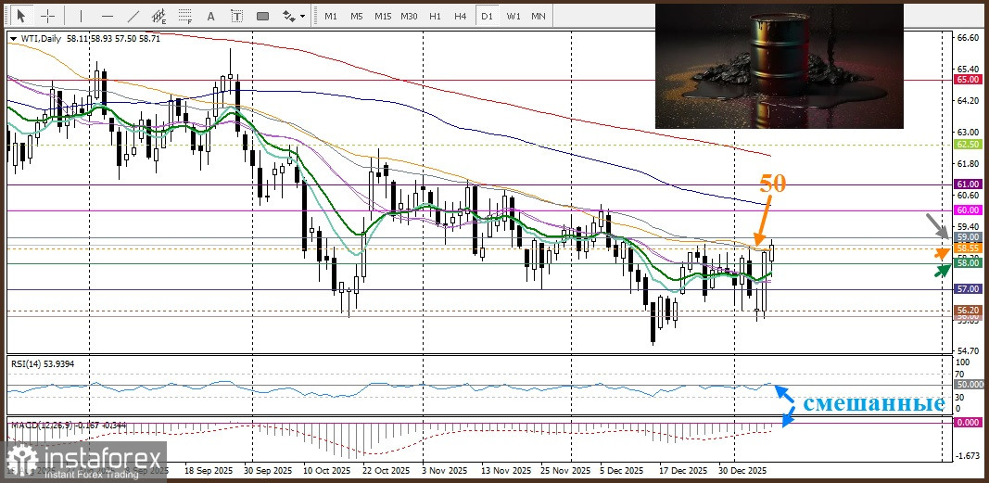Switch to the M1 timeframe
The height and width of the screenshot is (483, 989).
331,15
